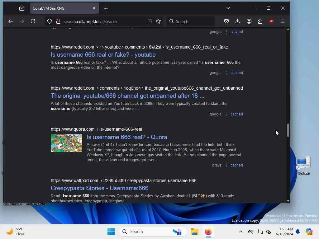The image size is (319, 239).
Task: Click the page scrollbar thumb
Action: (x=288, y=130)
